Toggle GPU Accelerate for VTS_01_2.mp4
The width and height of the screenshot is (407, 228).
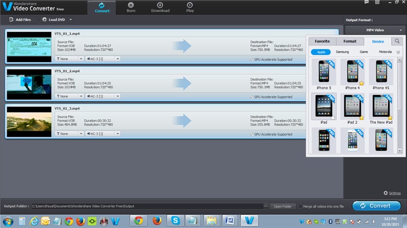(251, 97)
